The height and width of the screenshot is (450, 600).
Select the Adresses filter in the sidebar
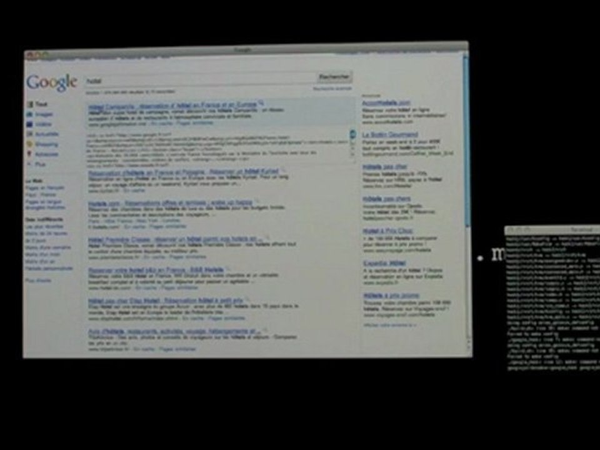point(42,154)
